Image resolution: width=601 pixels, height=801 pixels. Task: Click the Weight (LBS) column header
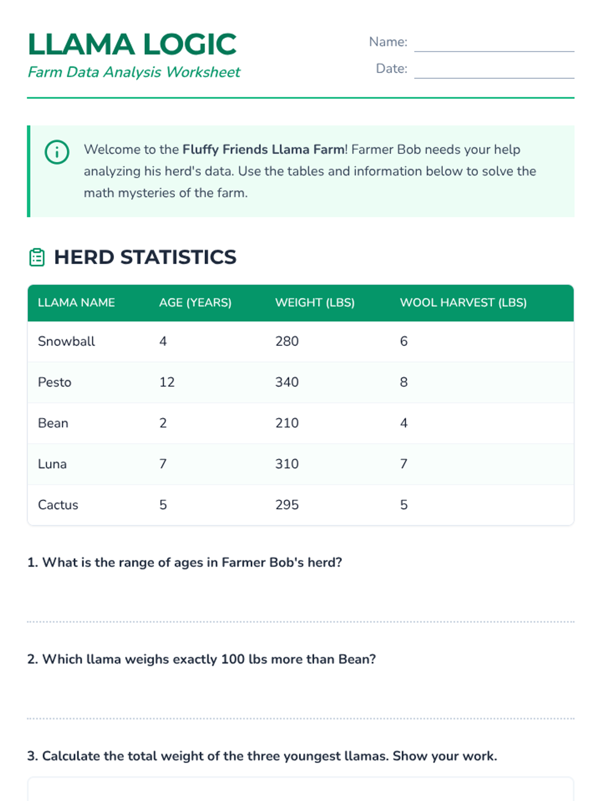315,302
